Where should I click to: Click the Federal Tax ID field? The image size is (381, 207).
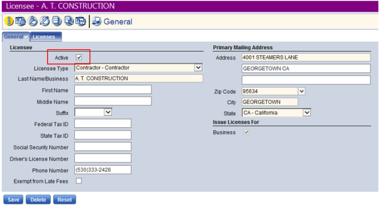(x=103, y=123)
